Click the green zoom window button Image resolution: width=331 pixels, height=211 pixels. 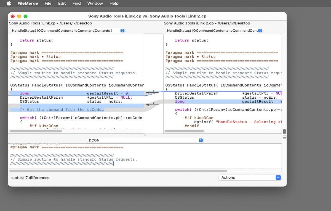(26, 16)
